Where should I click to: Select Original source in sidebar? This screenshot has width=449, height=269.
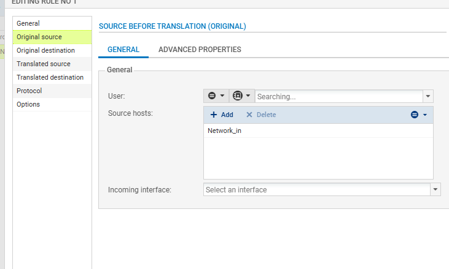pos(39,37)
